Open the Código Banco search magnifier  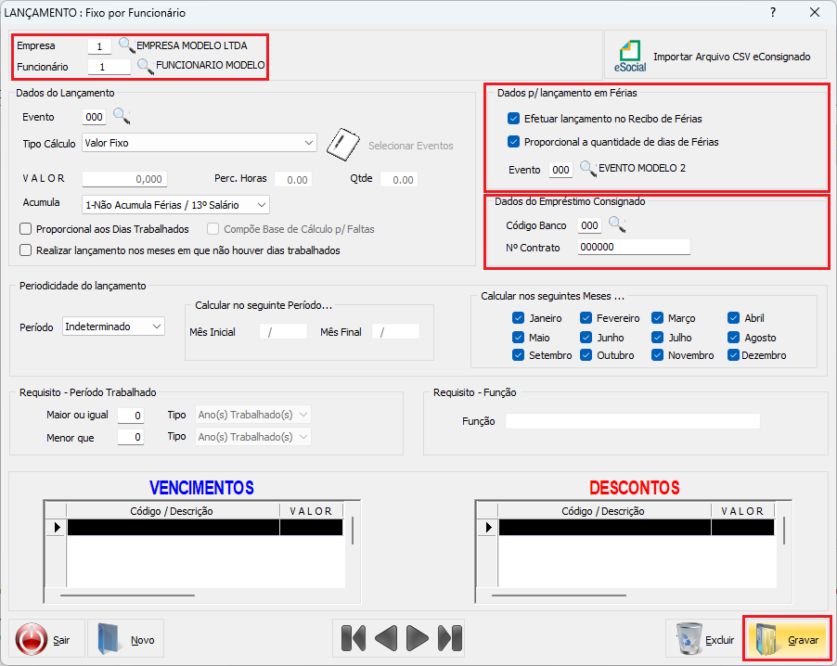[617, 224]
